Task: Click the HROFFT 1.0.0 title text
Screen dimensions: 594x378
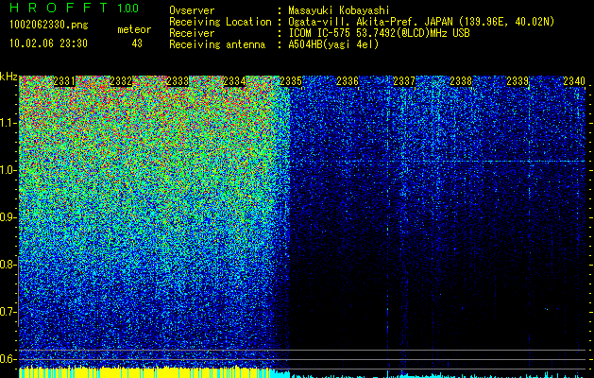Action: tap(74, 8)
